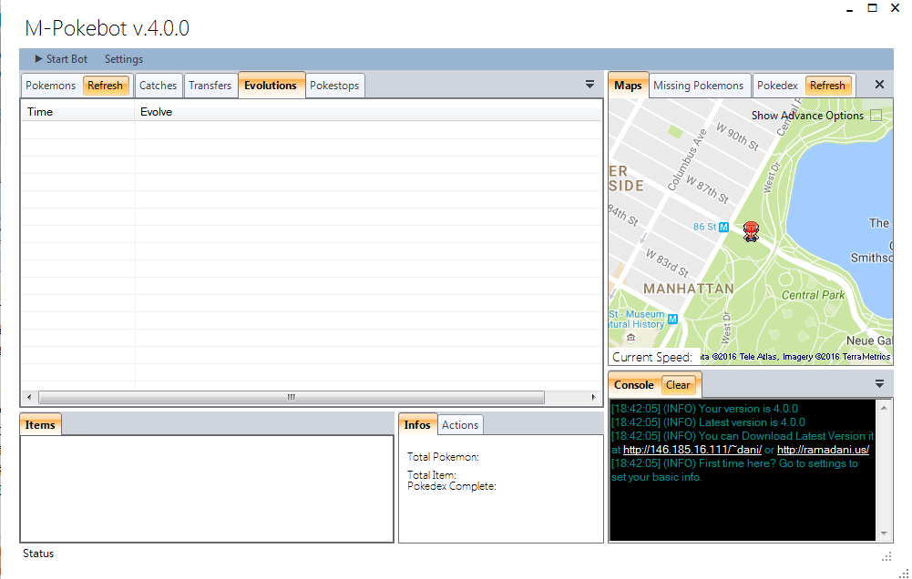Refresh the Pokedex list
The width and height of the screenshot is (912, 579).
click(x=827, y=86)
